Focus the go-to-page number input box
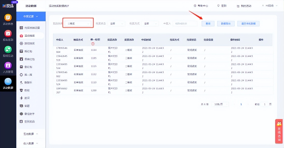 265,104
